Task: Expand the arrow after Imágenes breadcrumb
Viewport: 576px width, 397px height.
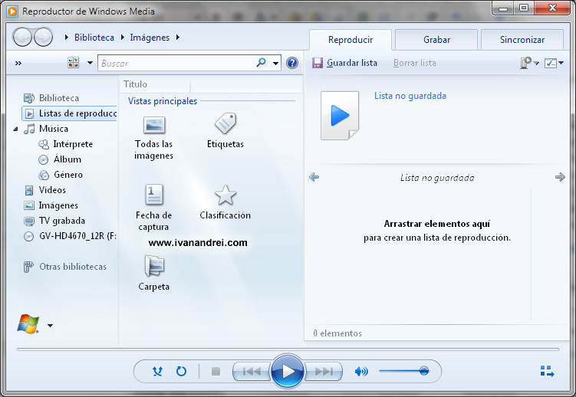Action: pos(178,37)
